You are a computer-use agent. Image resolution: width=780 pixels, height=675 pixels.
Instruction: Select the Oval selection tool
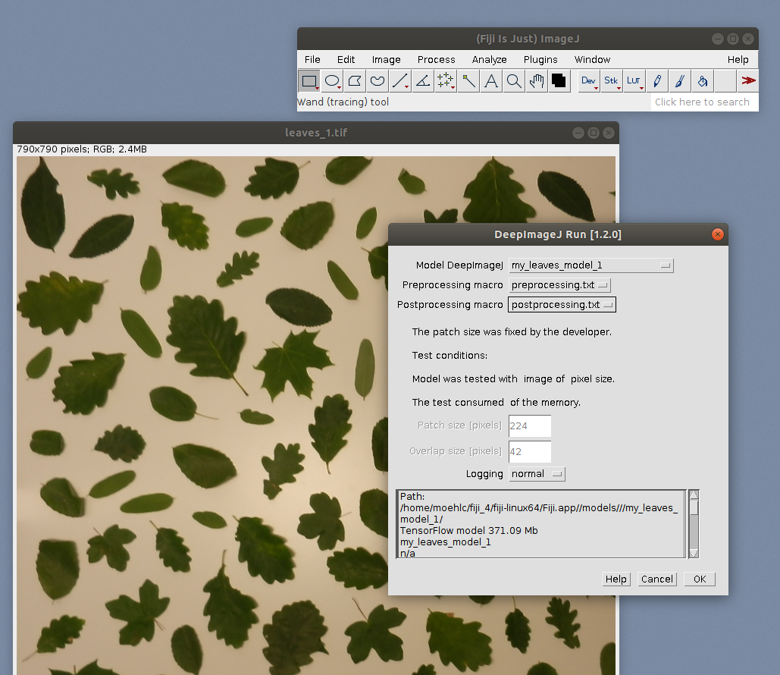point(332,81)
